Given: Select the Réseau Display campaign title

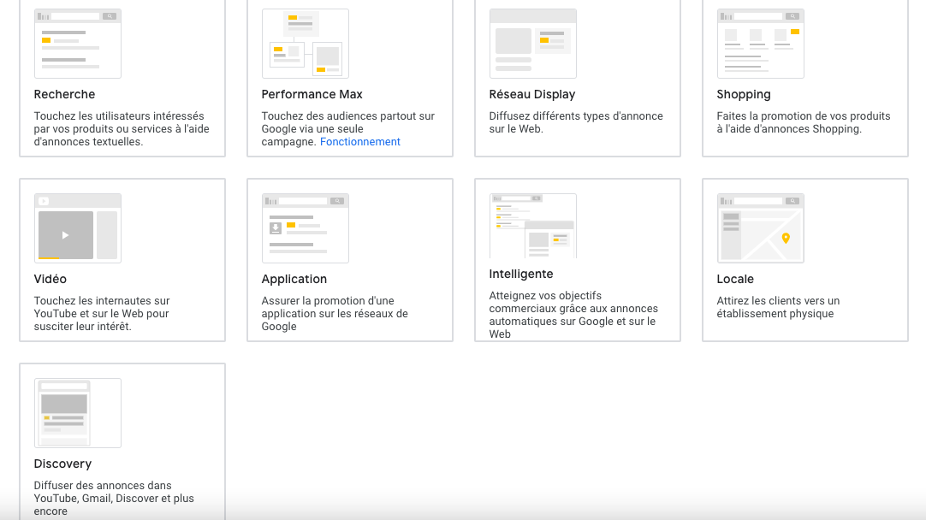Looking at the screenshot, I should tap(531, 94).
